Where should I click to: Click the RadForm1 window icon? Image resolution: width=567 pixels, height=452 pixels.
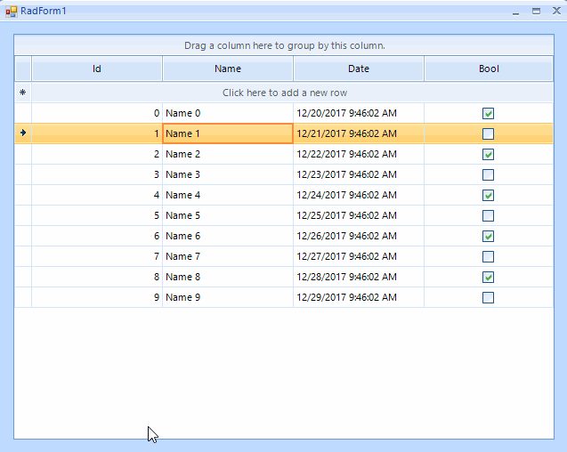coord(12,11)
